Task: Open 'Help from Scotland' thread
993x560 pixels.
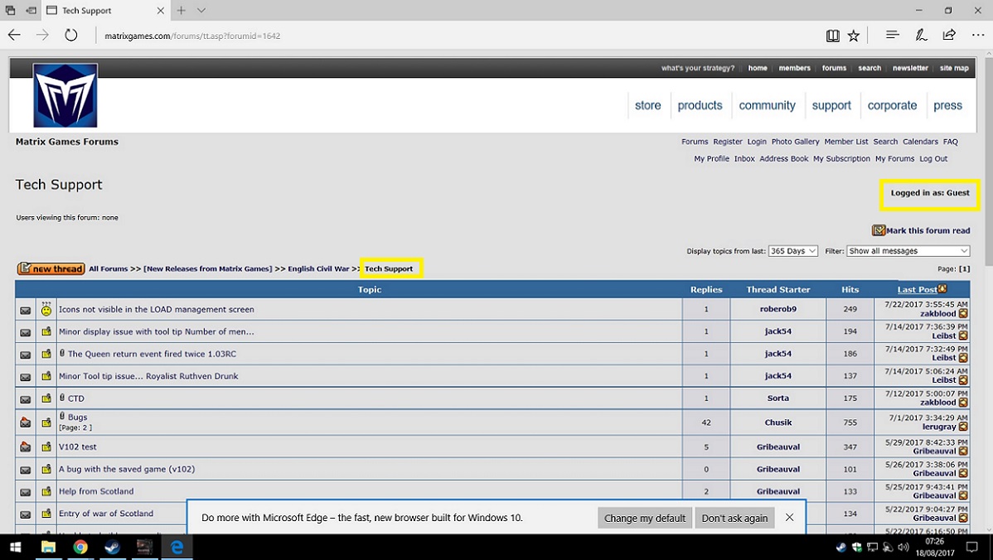Action: tap(96, 491)
